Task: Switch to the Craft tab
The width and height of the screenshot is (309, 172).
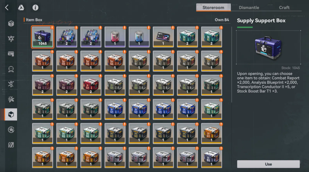Action: [x=284, y=8]
